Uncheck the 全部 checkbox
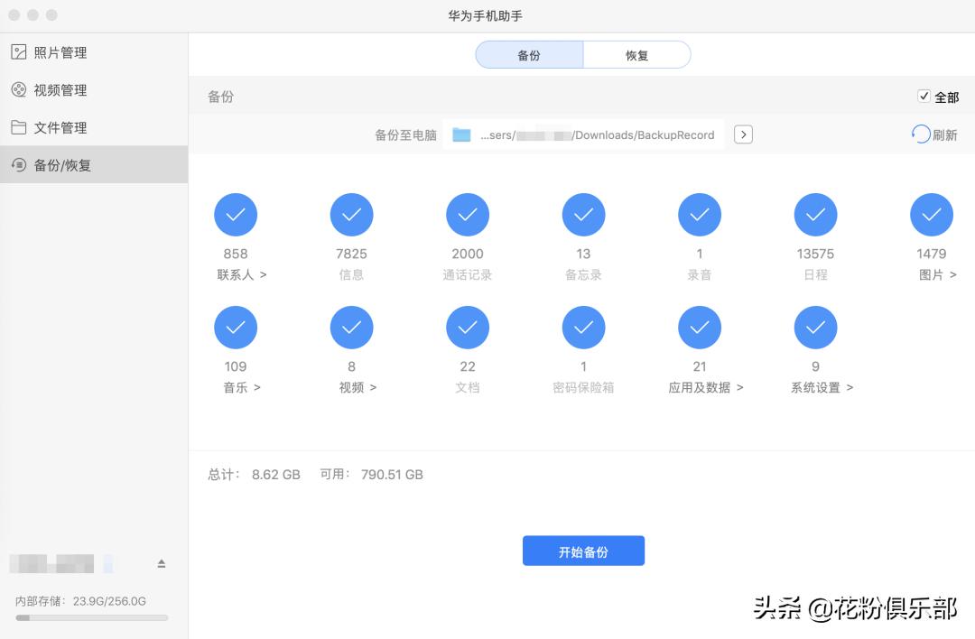 [925, 97]
